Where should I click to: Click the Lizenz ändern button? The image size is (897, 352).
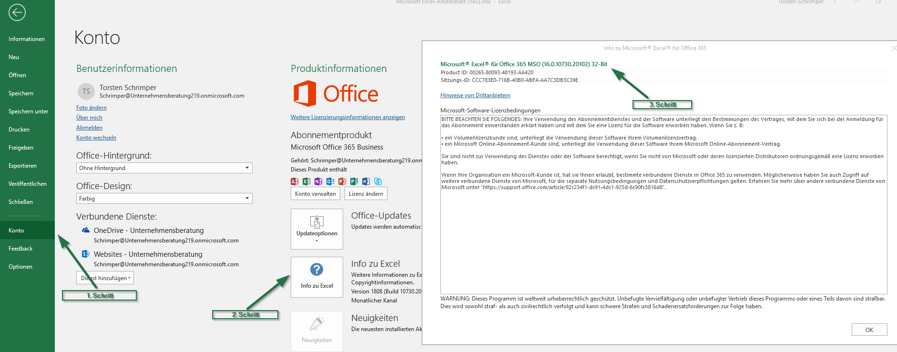[366, 194]
